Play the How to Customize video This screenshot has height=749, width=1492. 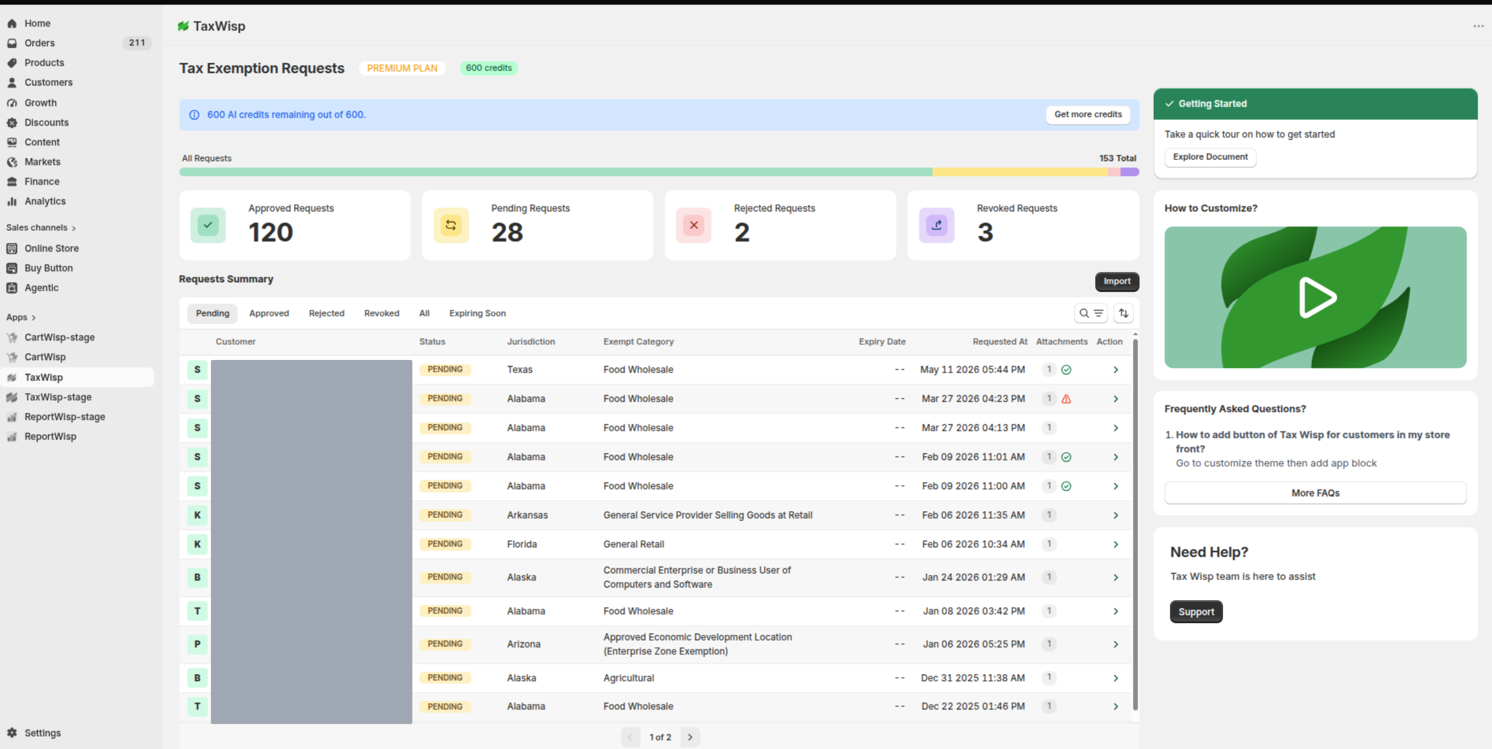[1317, 297]
